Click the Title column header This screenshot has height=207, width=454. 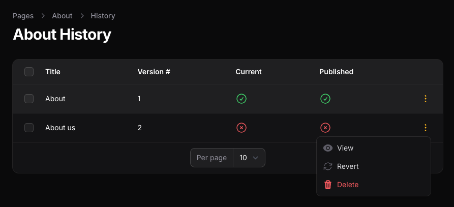point(53,72)
